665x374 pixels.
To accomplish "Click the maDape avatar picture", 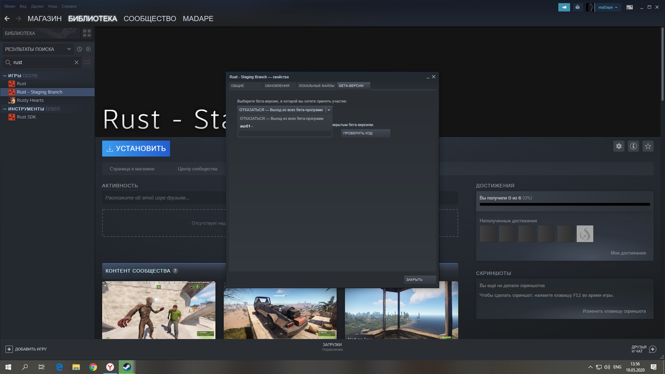I will coord(591,7).
